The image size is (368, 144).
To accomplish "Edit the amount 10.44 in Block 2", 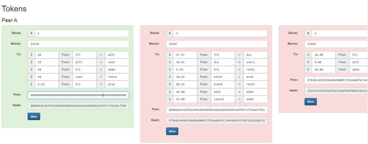I will [185, 77].
